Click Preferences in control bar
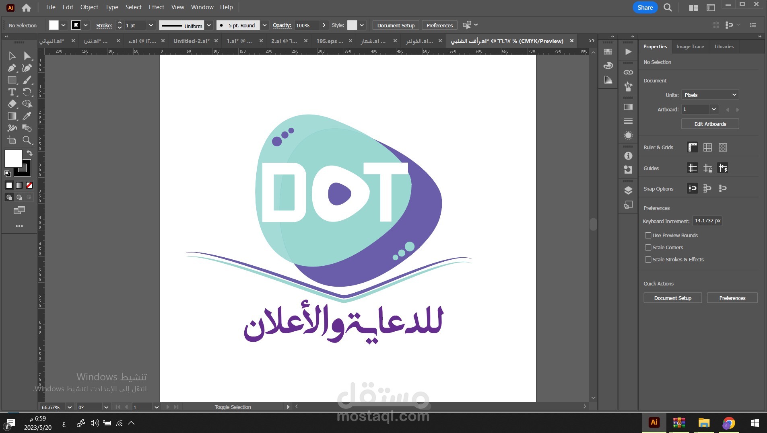The width and height of the screenshot is (767, 433). (439, 25)
